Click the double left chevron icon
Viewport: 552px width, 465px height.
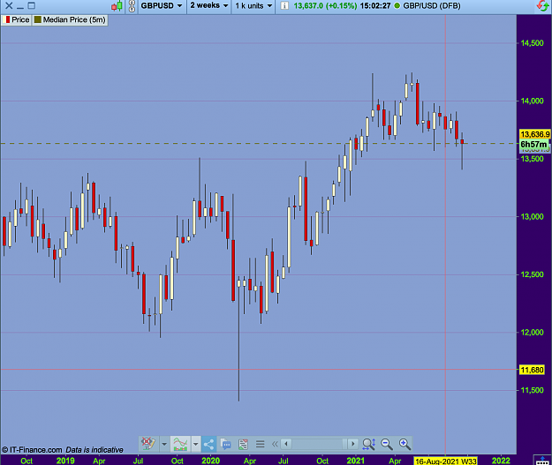(275, 444)
